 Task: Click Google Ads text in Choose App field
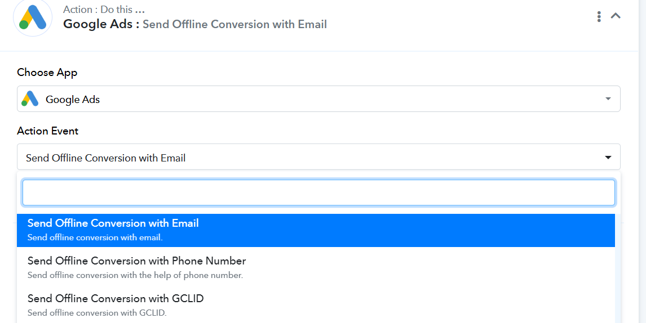pos(73,100)
